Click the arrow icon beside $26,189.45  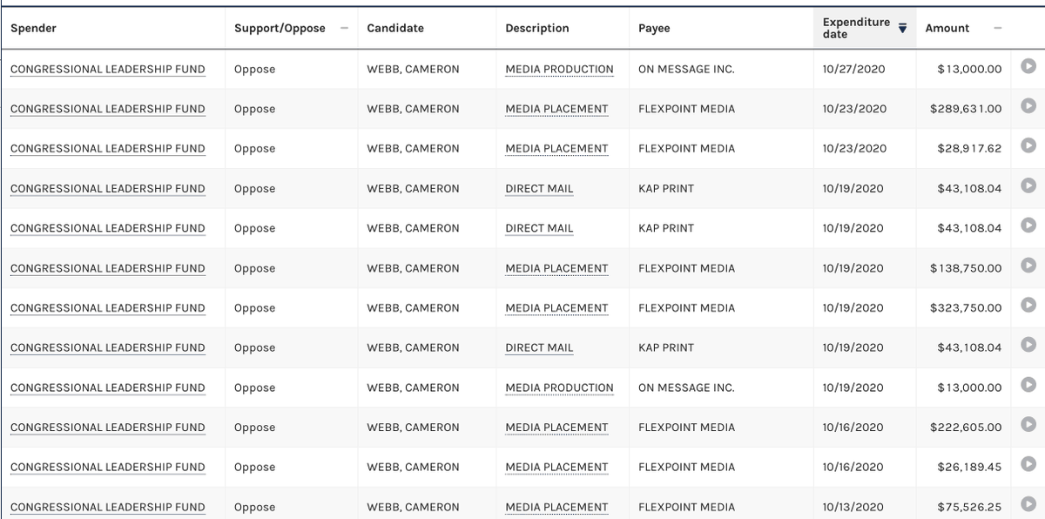tap(1028, 464)
